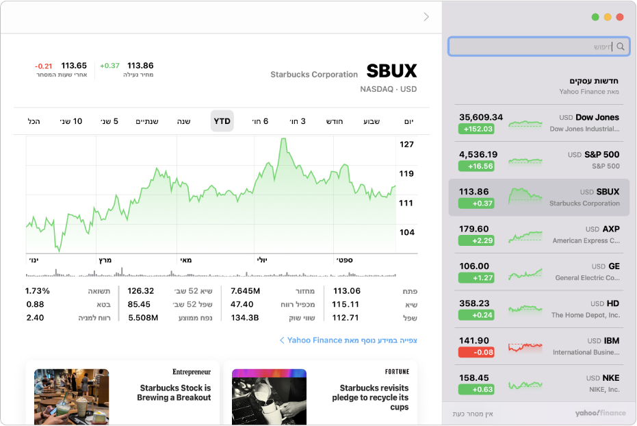
Task: Select the 6 month chart range tab
Action: tap(260, 121)
